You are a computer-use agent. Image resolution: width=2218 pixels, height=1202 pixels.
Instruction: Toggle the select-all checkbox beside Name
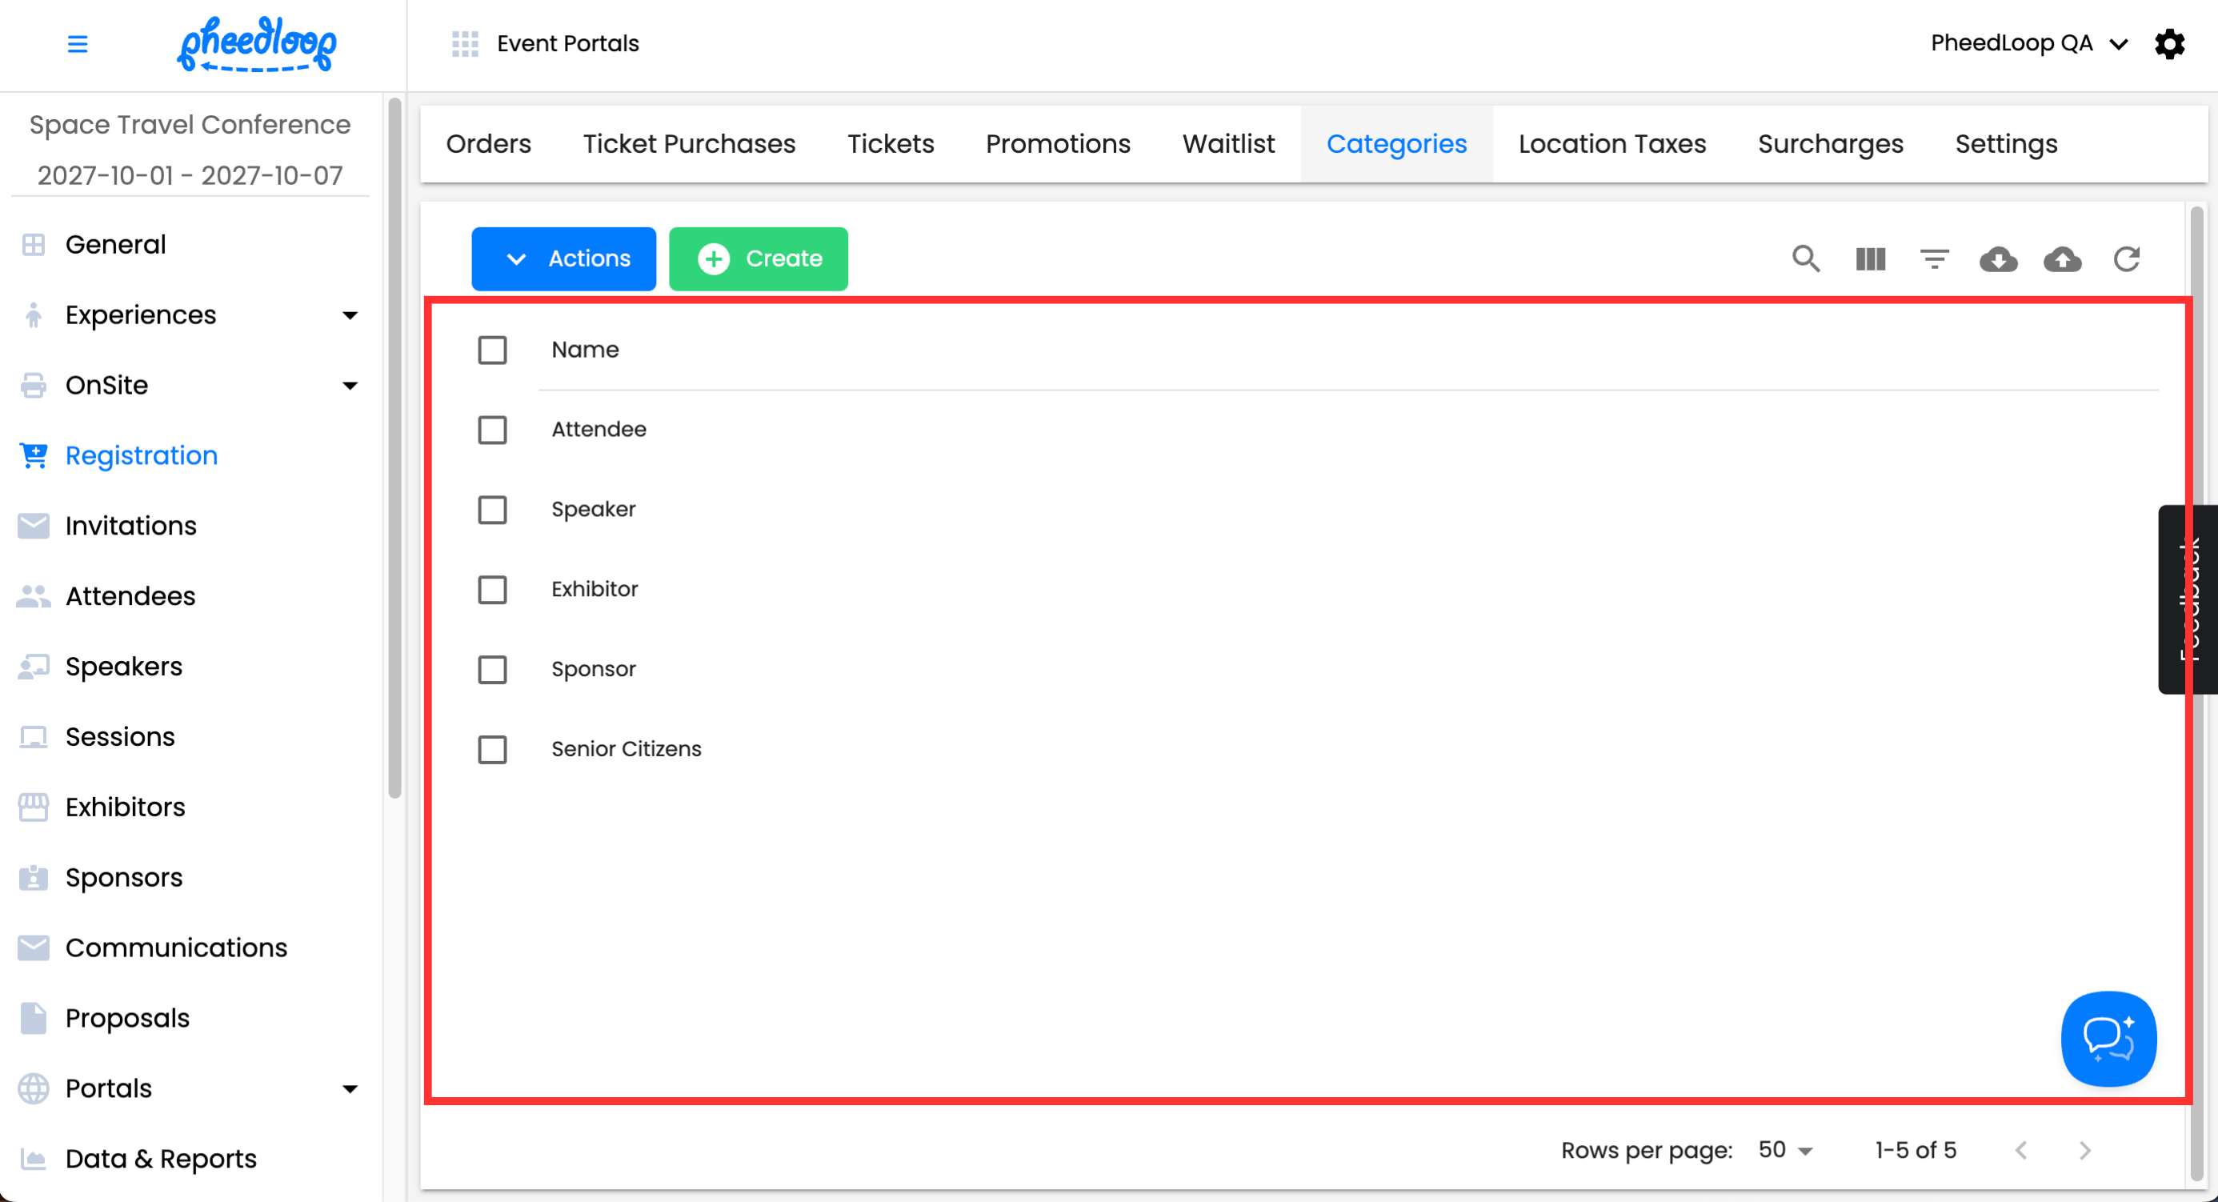click(x=491, y=350)
